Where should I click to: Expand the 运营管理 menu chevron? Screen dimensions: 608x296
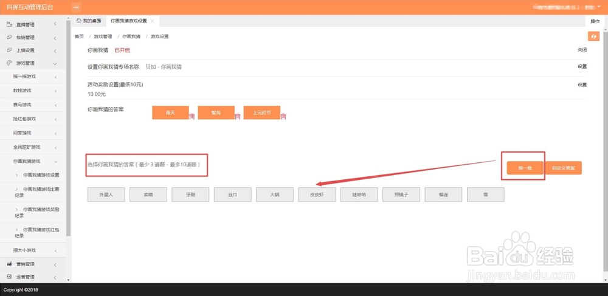pyautogui.click(x=55, y=277)
